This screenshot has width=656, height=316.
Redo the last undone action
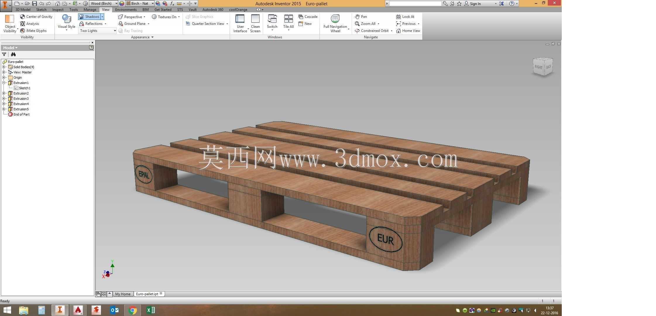click(49, 4)
